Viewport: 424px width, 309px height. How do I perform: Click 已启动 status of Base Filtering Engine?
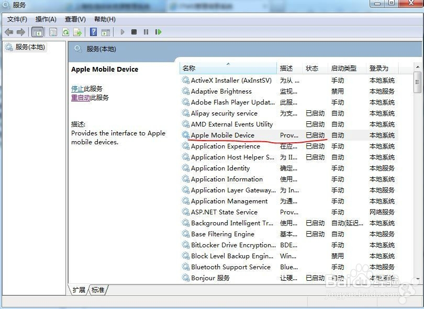[x=315, y=234]
